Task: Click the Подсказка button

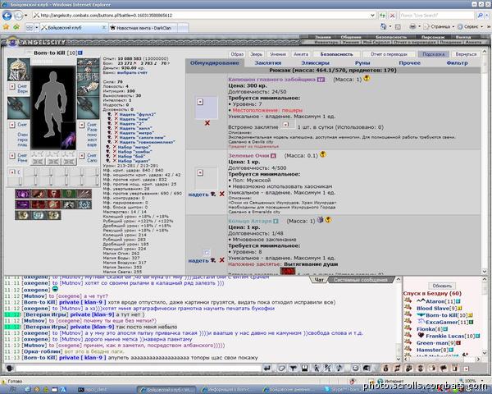Action: [x=433, y=54]
